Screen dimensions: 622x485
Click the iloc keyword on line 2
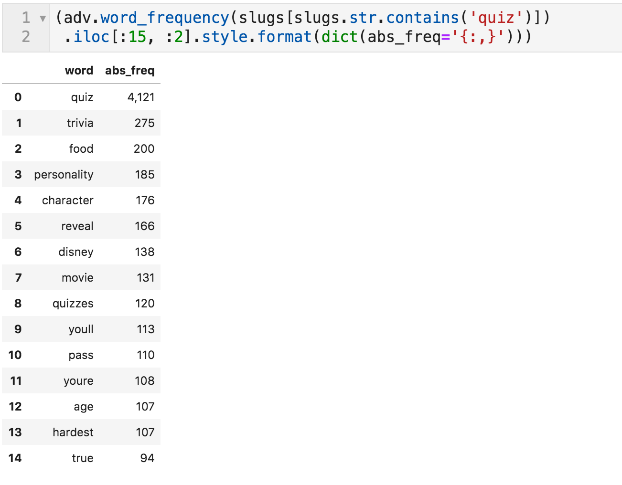point(91,37)
